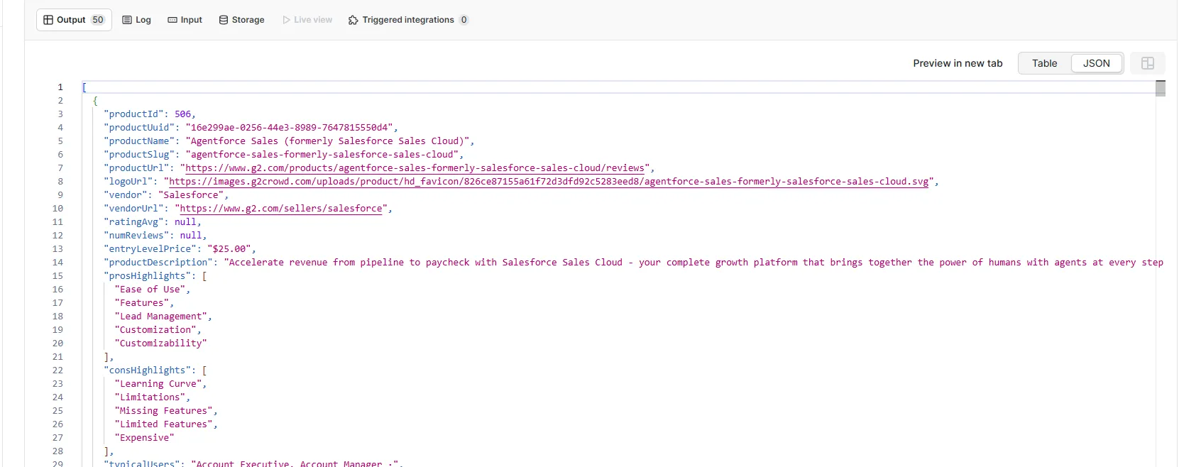
Task: Switch to the Storage tab
Action: click(241, 20)
